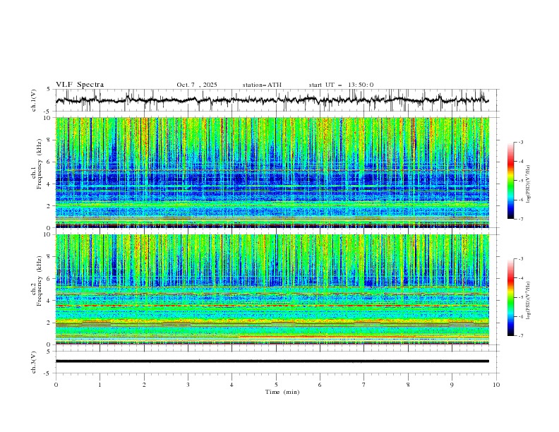559x432 pixels.
Task: Click the time axis tick label '7'
Action: 364,385
